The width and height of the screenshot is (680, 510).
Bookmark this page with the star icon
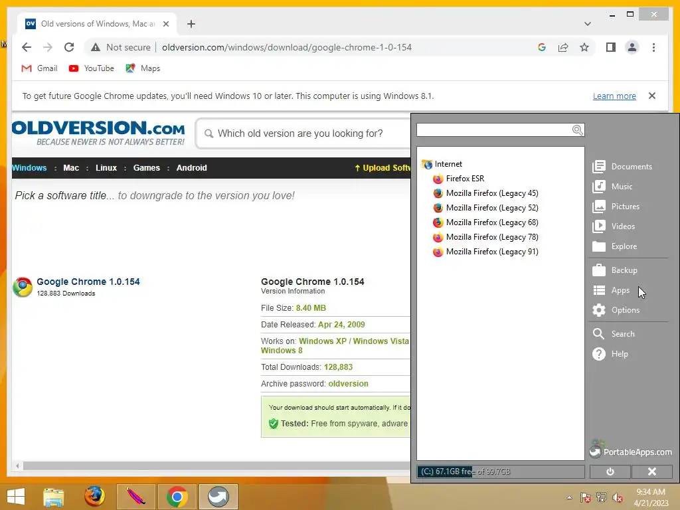584,47
